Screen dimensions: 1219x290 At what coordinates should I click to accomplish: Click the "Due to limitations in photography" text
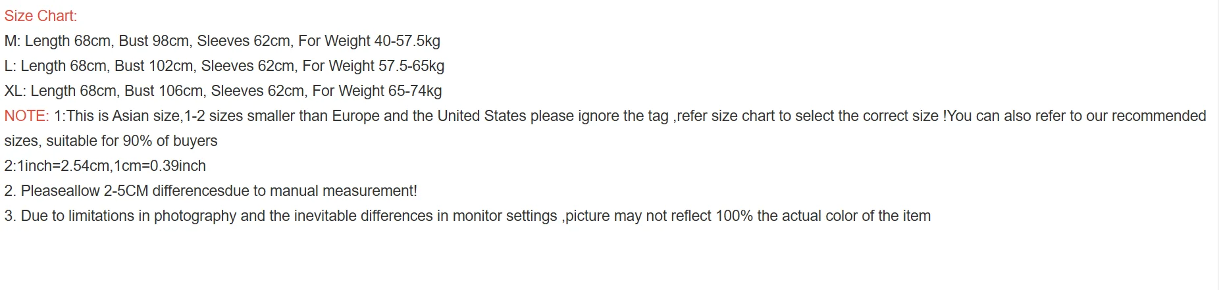(128, 216)
